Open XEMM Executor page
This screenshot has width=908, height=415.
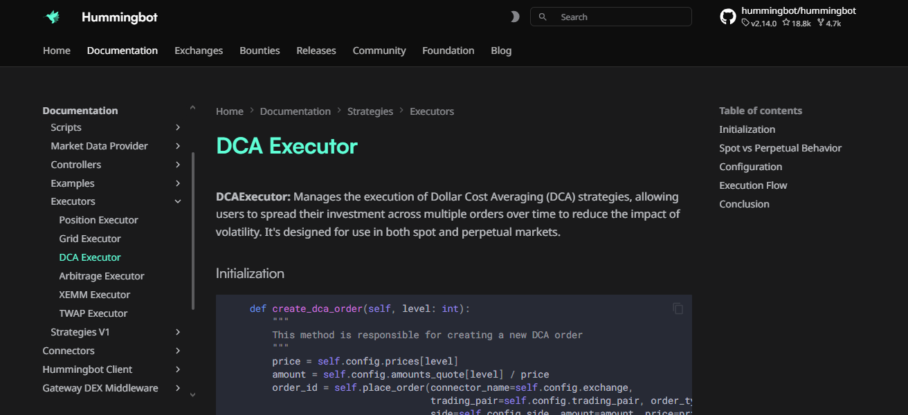94,295
